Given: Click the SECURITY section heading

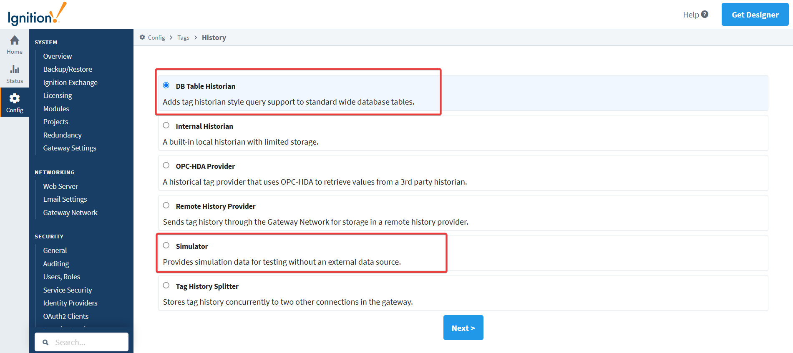Looking at the screenshot, I should pos(49,236).
